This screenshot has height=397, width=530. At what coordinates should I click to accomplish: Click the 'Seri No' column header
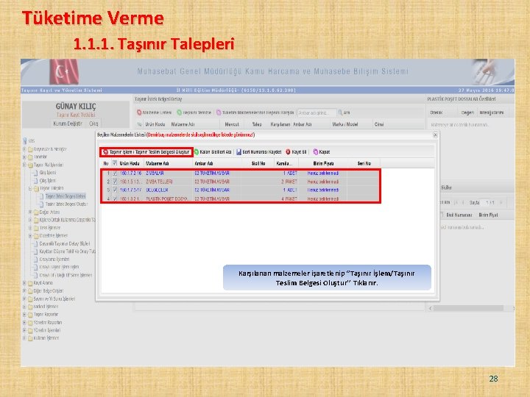pos(364,163)
